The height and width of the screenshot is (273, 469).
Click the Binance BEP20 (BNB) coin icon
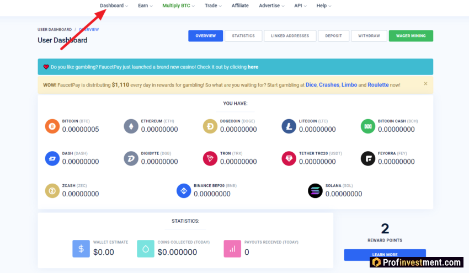pyautogui.click(x=184, y=191)
